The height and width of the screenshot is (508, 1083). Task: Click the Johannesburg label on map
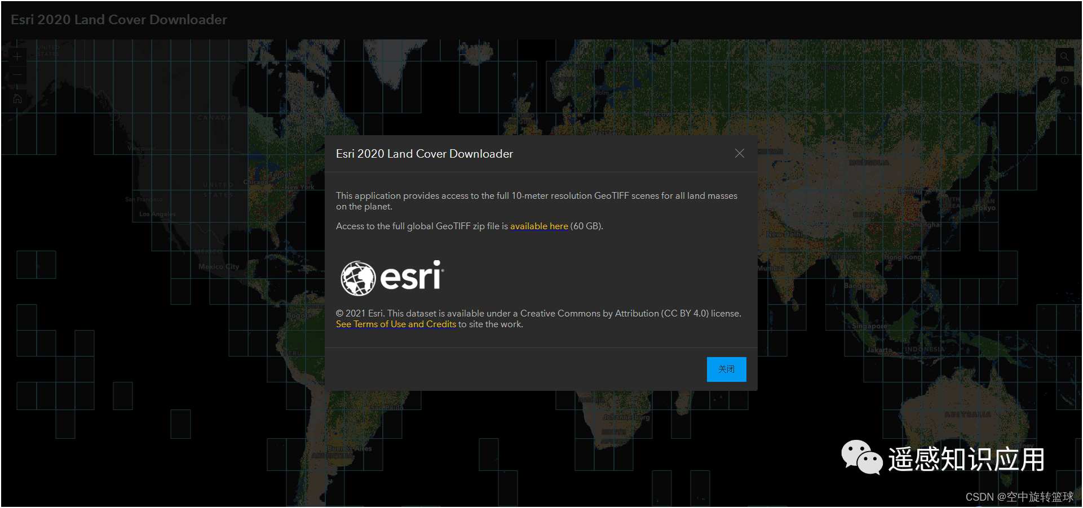click(x=626, y=418)
